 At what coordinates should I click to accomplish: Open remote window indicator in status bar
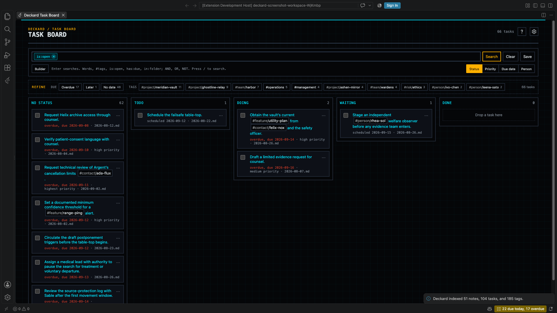click(6, 309)
